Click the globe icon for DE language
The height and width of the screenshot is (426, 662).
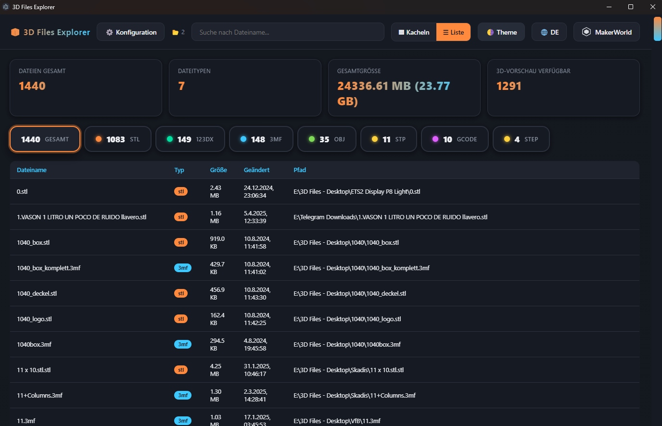(544, 32)
